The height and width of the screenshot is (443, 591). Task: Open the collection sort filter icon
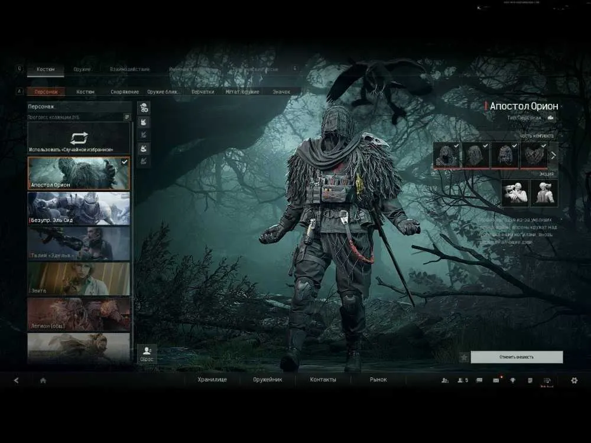[x=127, y=117]
